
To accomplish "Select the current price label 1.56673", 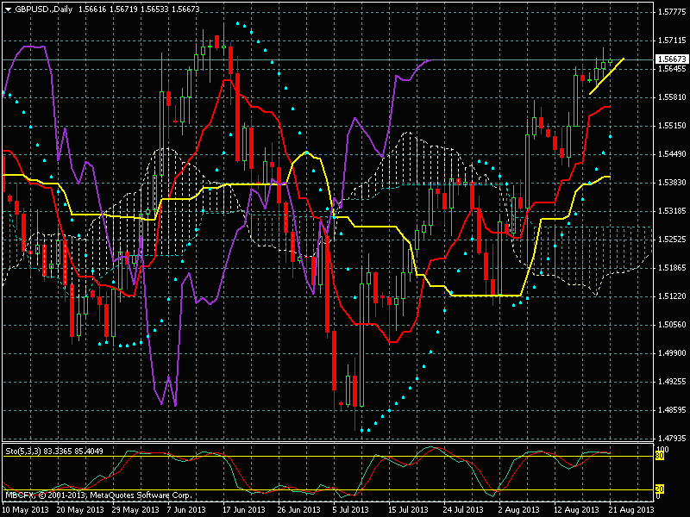I will coord(671,59).
